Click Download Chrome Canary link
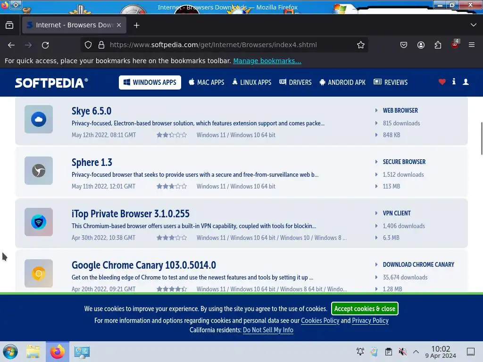The image size is (483, 362). pyautogui.click(x=418, y=265)
